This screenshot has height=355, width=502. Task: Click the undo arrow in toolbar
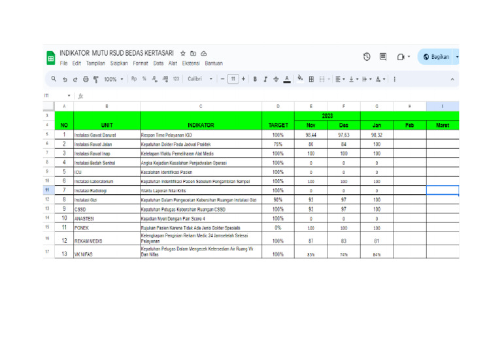(65, 79)
